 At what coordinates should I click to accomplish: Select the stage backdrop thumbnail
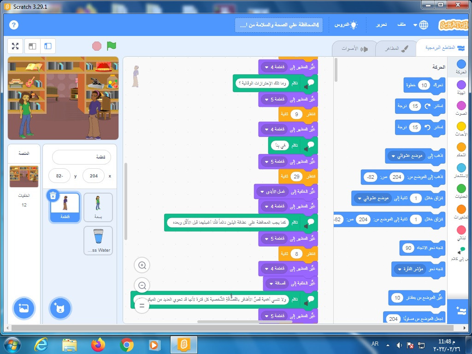(x=24, y=176)
